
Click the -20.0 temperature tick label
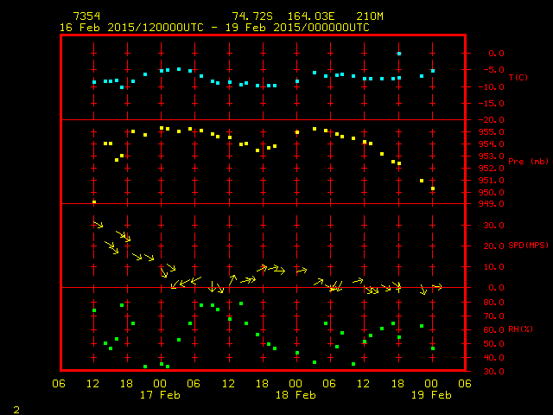tap(491, 120)
